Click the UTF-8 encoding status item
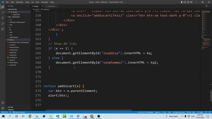The width and height of the screenshot is (212, 119). [164, 112]
